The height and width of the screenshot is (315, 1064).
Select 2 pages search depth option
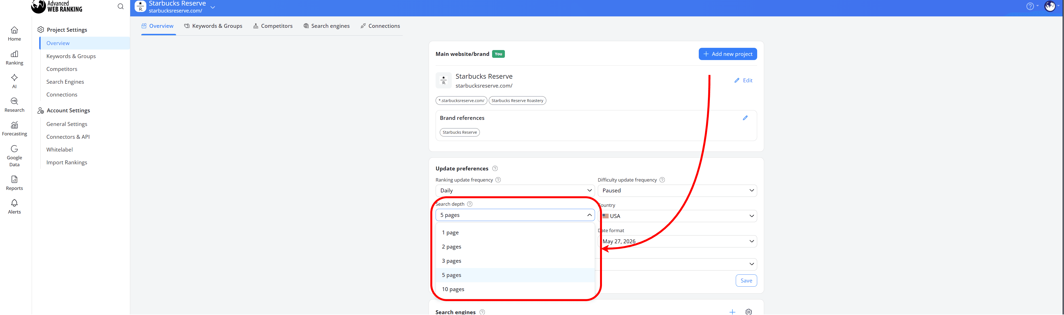[x=515, y=247]
